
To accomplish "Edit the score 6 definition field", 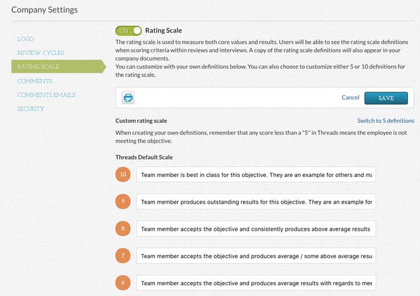I will click(256, 283).
